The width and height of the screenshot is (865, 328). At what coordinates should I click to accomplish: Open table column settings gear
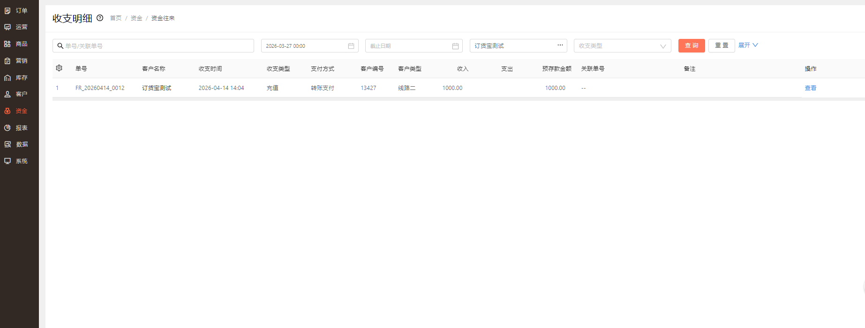click(x=59, y=68)
